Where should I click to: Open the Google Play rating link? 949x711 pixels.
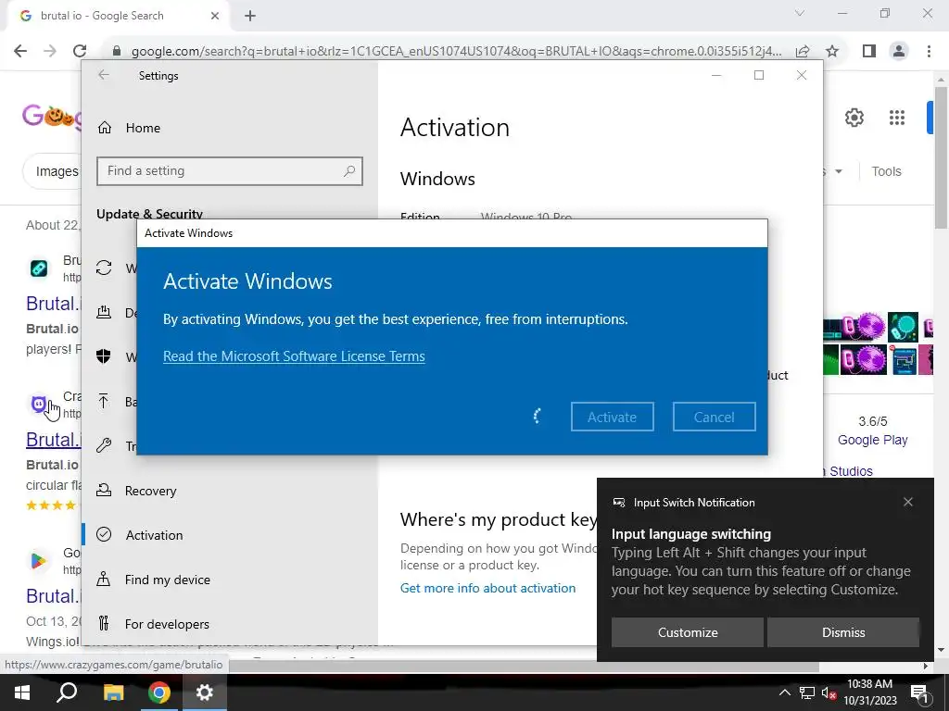(872, 440)
